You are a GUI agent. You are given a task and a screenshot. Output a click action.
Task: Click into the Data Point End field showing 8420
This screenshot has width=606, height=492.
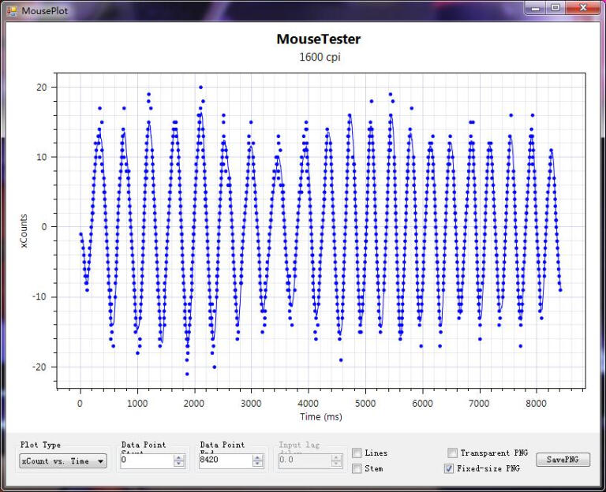(225, 461)
